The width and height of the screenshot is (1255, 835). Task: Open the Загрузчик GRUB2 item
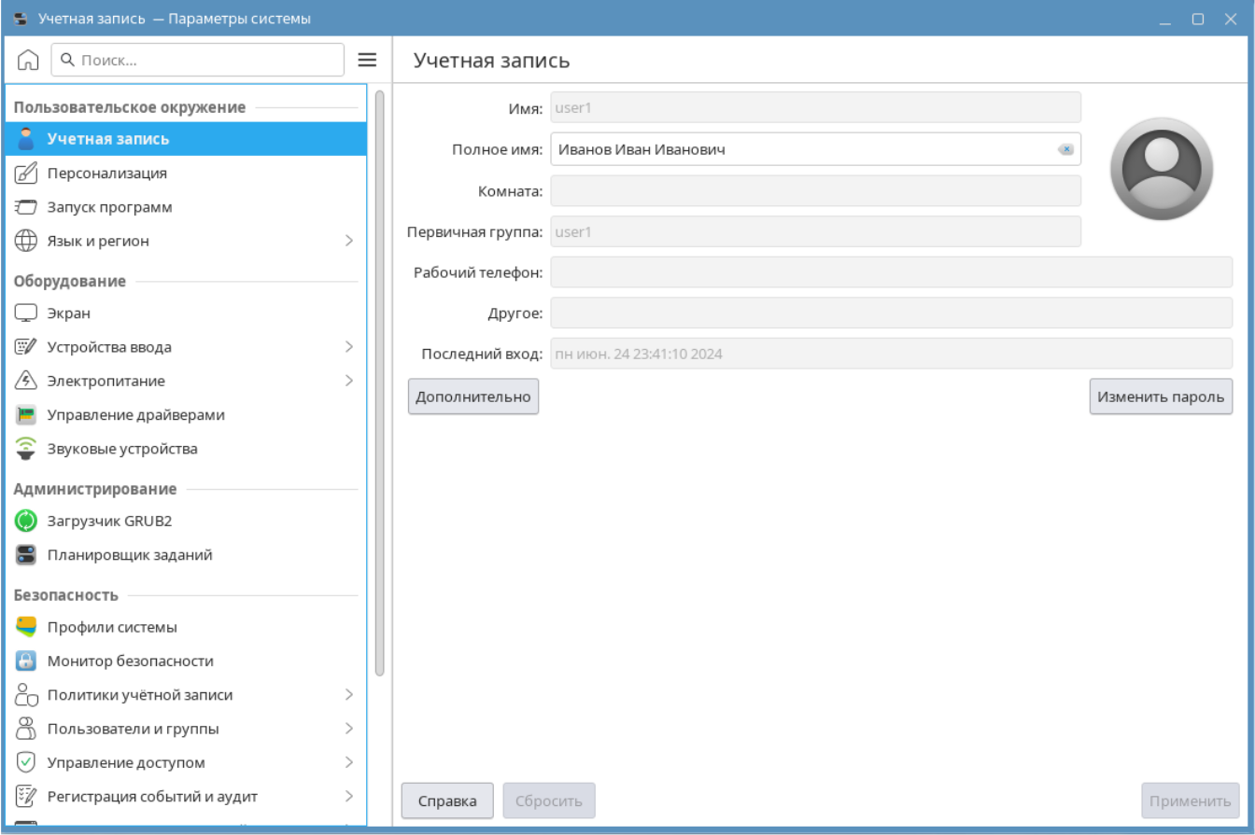tap(109, 521)
